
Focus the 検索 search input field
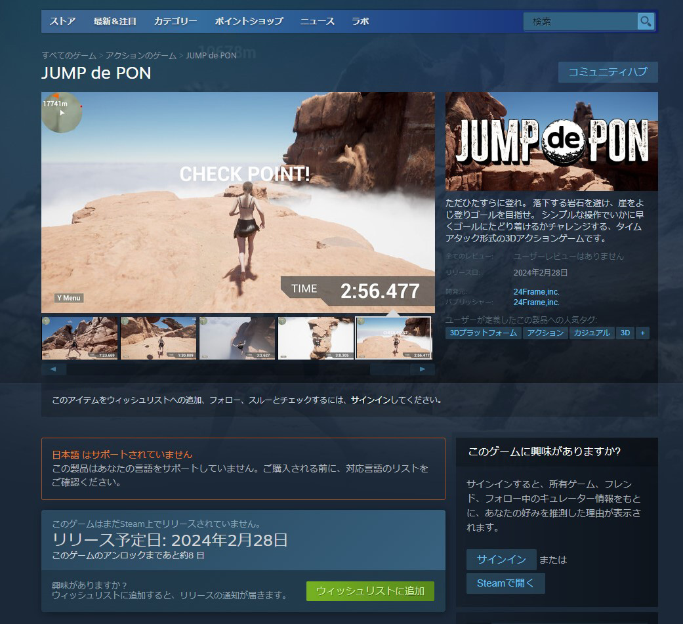tap(581, 22)
